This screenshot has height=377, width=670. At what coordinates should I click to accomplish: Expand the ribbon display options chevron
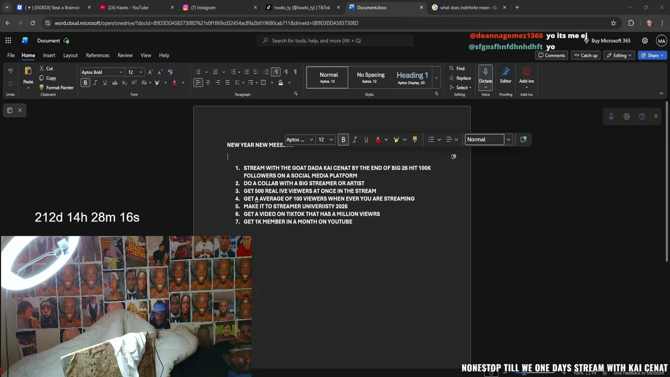661,93
